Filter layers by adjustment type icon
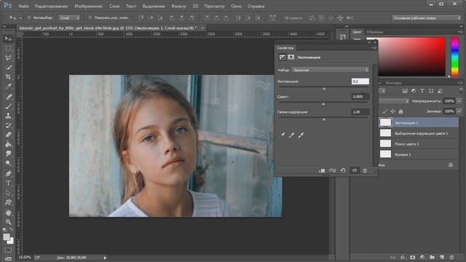The image size is (466, 262). click(414, 91)
